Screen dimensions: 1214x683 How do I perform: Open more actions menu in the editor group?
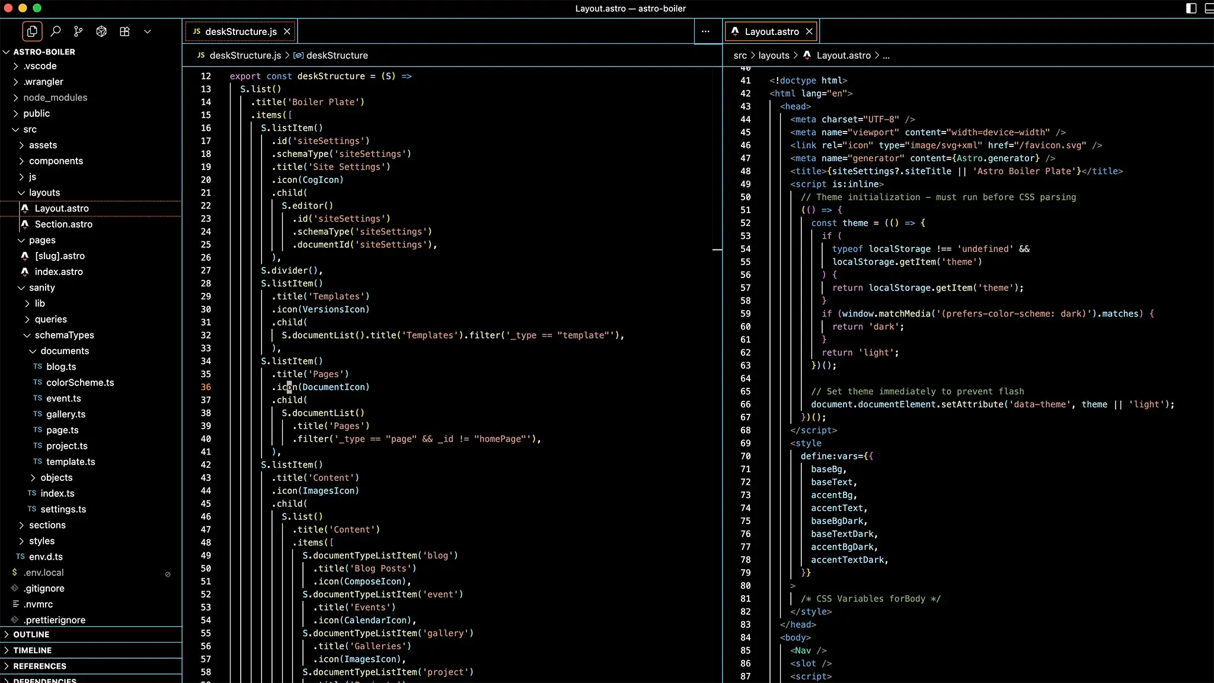click(x=705, y=31)
